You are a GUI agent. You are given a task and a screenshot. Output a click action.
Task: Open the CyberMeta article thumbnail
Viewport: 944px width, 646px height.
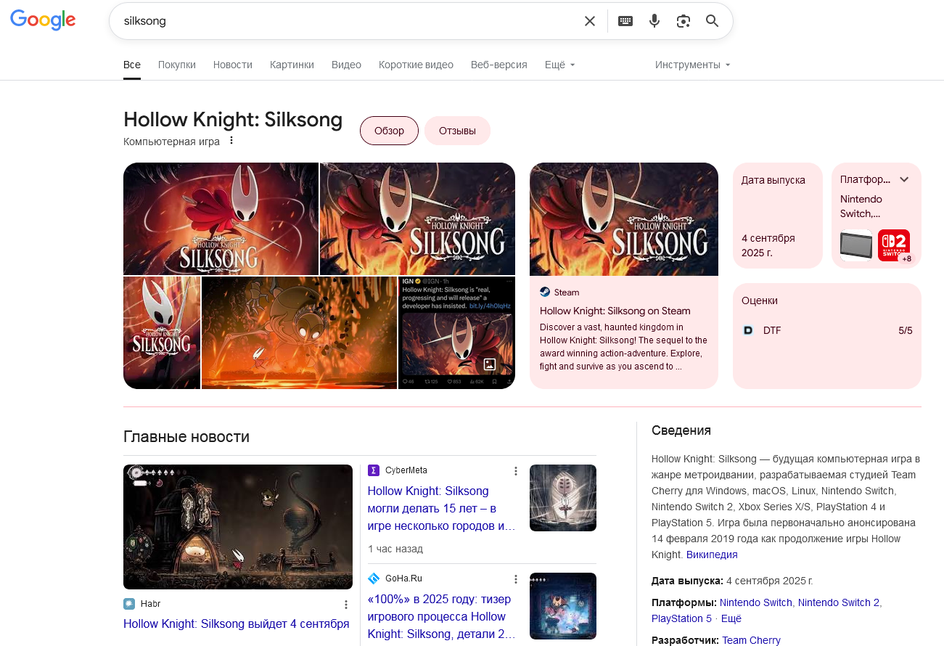click(563, 498)
